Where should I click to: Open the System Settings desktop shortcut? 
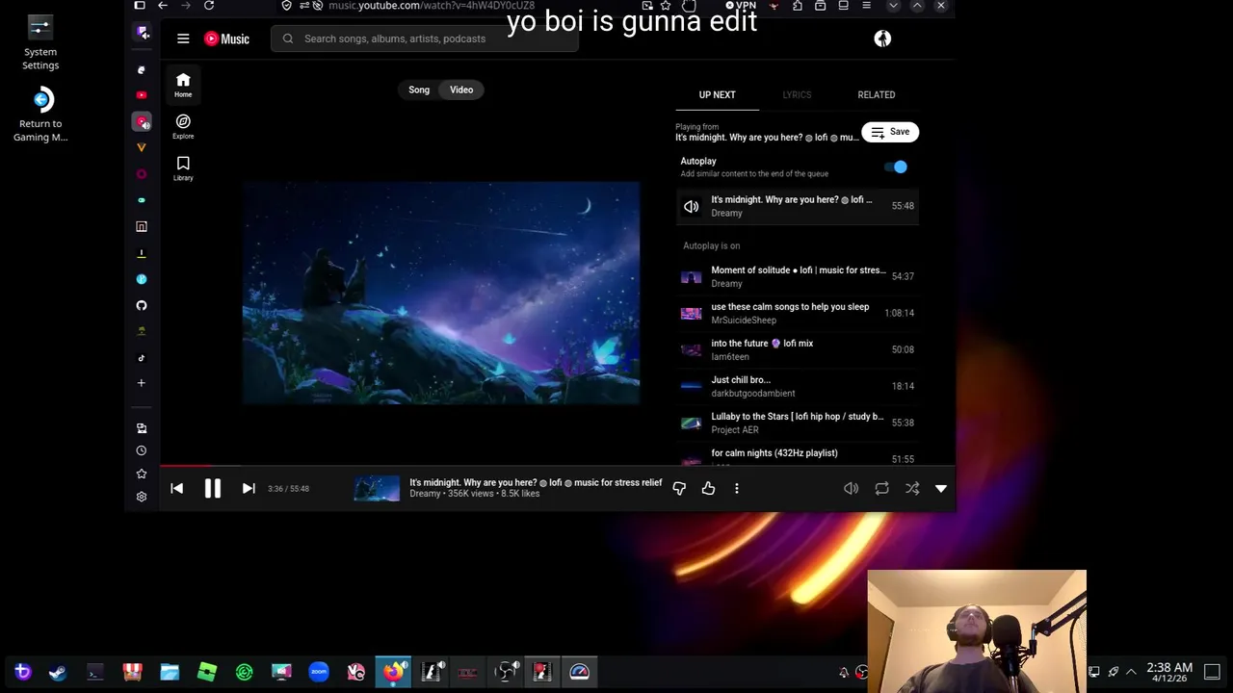tap(40, 43)
